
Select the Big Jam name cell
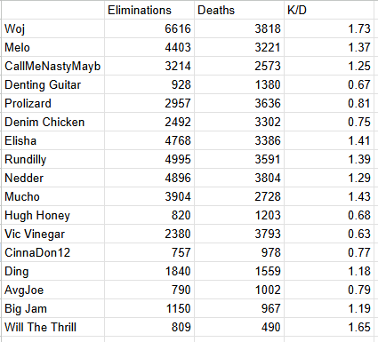(52, 308)
